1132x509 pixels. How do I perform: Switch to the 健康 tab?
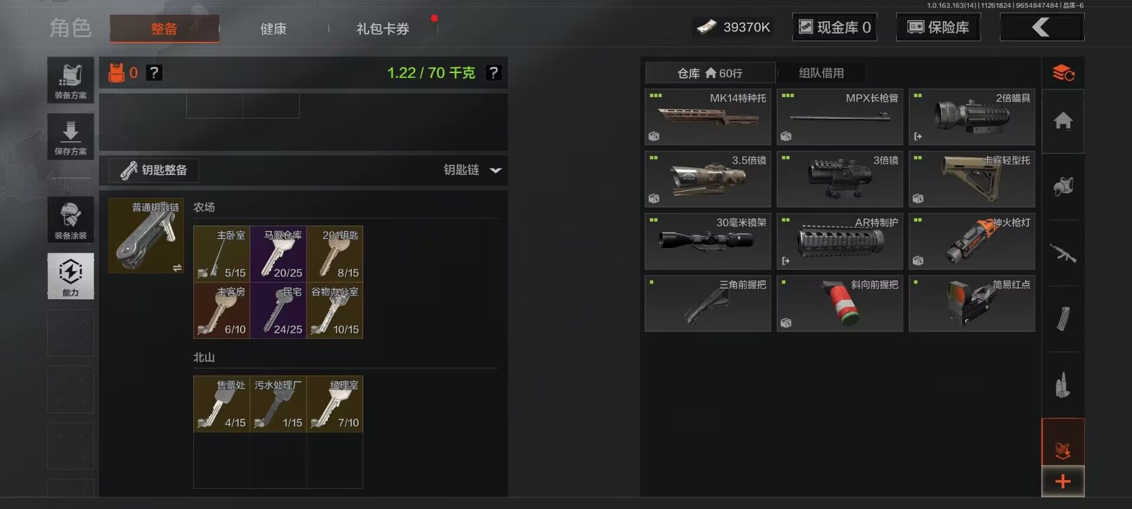tap(274, 29)
